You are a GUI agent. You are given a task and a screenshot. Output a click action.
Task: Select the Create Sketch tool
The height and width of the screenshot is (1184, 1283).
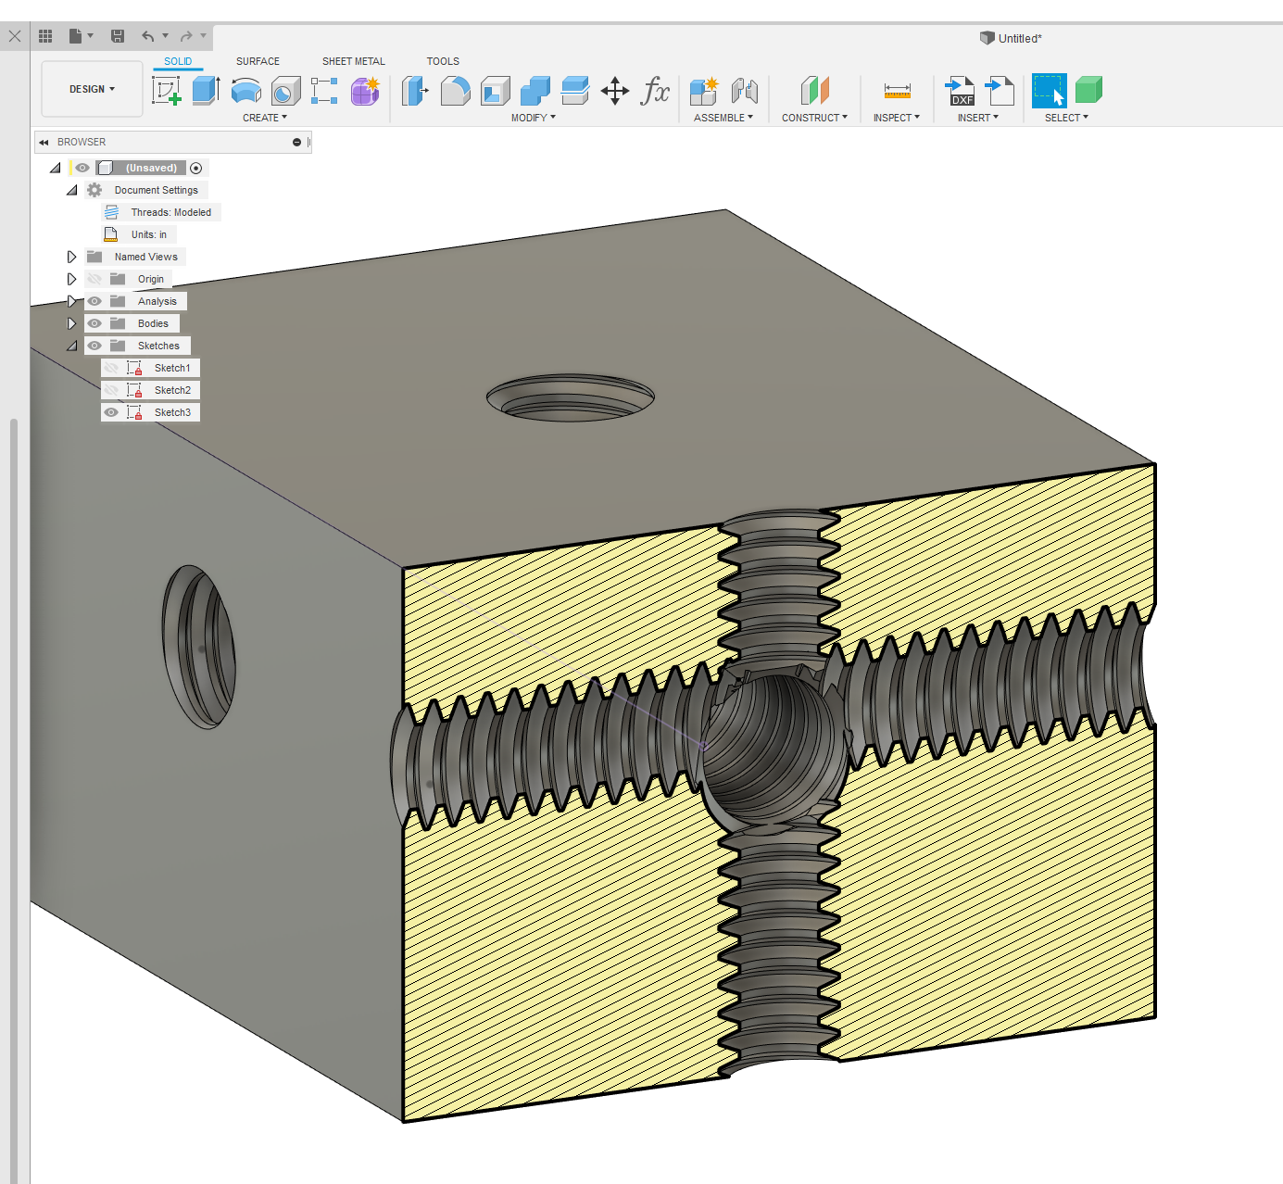point(167,90)
